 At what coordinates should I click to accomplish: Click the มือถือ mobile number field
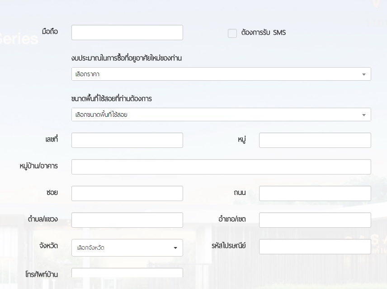click(x=127, y=32)
